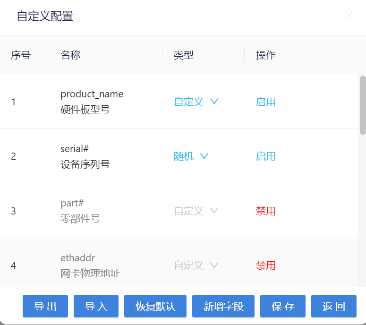Click the vertical scrollbar thumb
The height and width of the screenshot is (325, 366).
click(362, 105)
